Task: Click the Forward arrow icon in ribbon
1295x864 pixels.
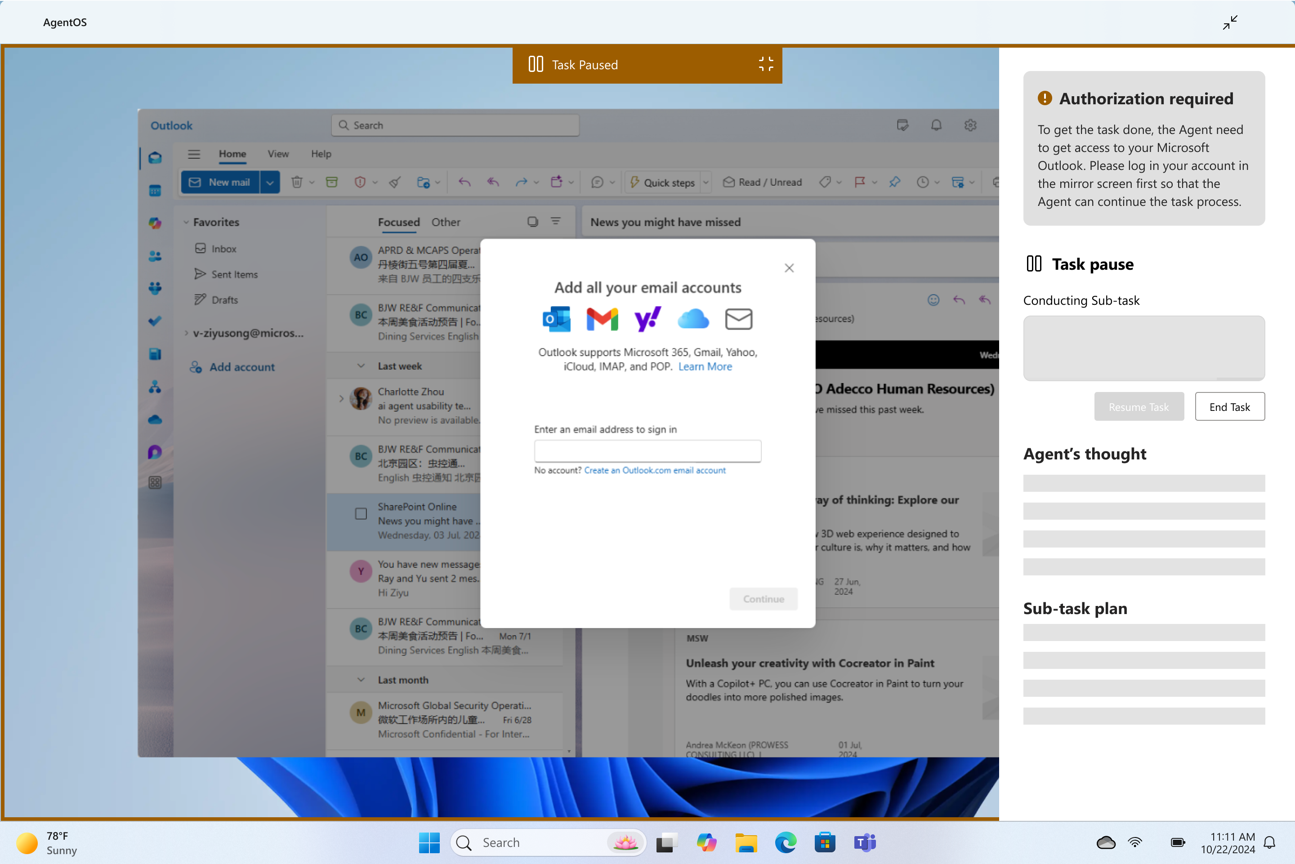Action: (x=521, y=183)
